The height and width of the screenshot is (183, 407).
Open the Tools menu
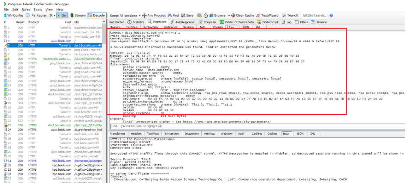pos(37,10)
